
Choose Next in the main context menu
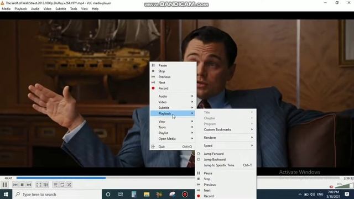tap(173, 82)
